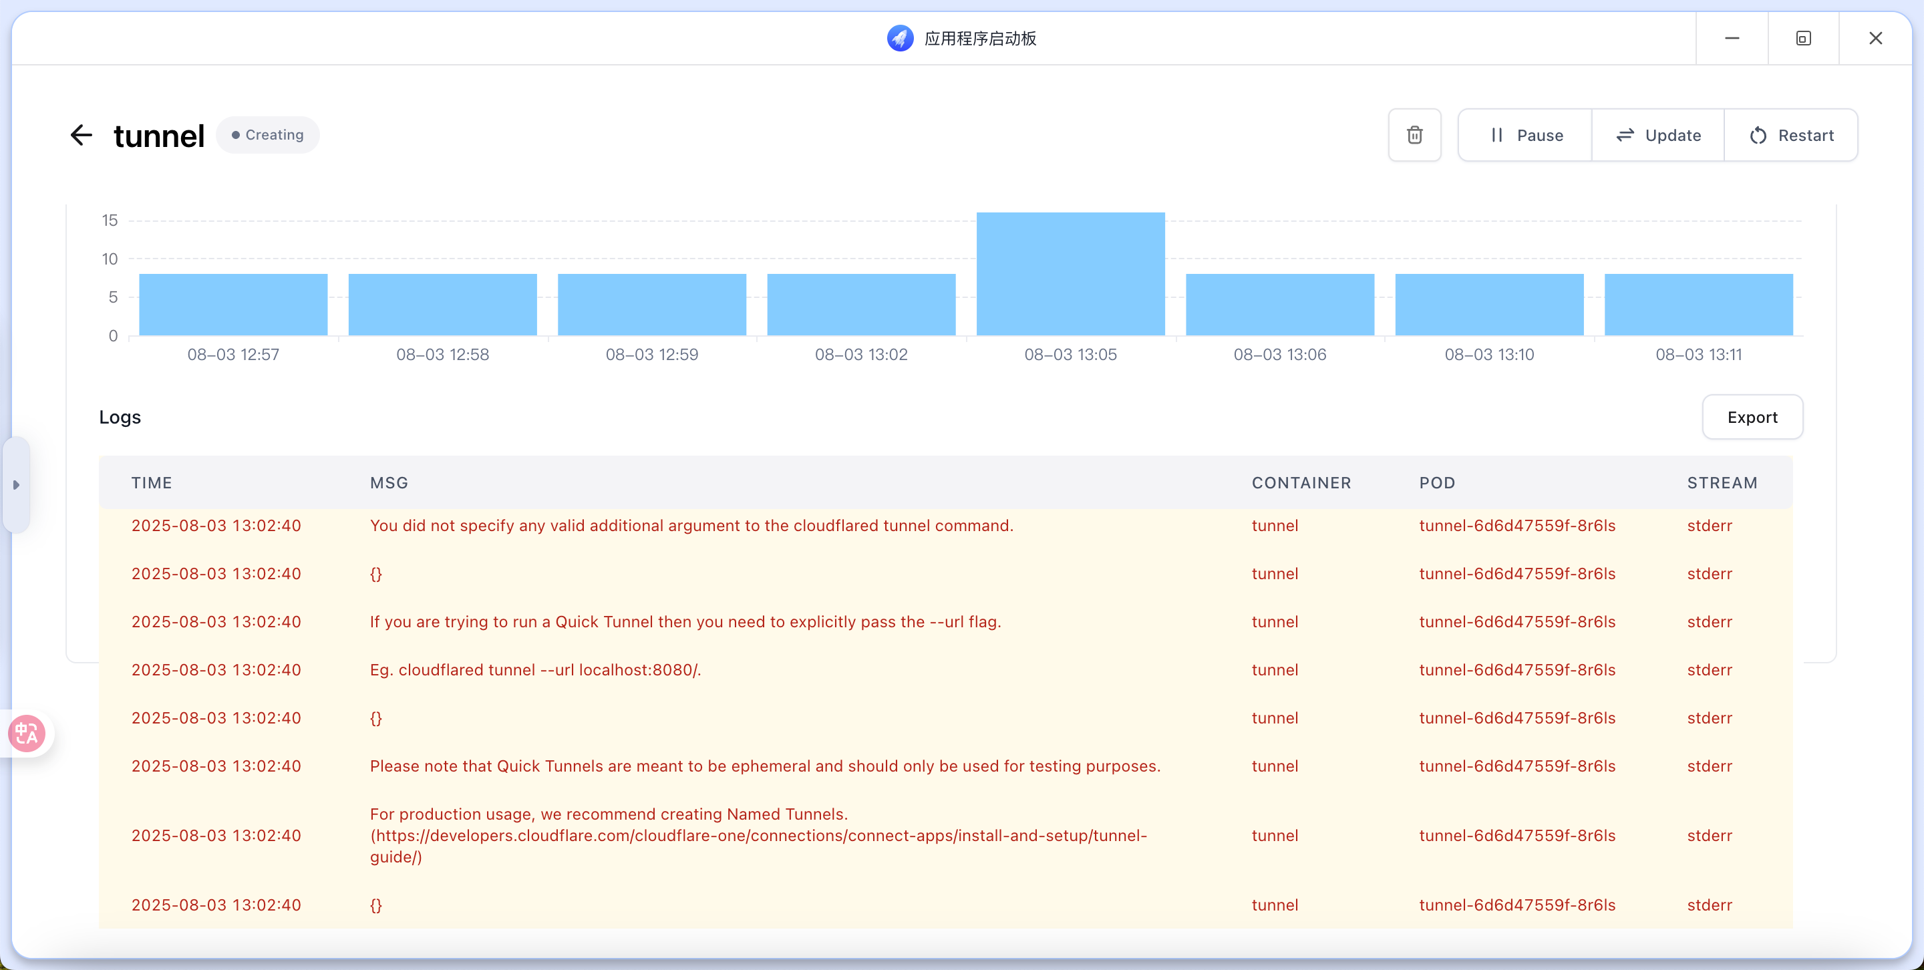Click the tunnel app title
The width and height of the screenshot is (1924, 970).
point(158,136)
